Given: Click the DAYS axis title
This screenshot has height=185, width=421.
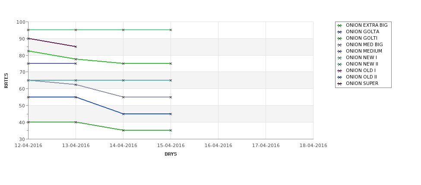Looking at the screenshot, I should tap(171, 154).
